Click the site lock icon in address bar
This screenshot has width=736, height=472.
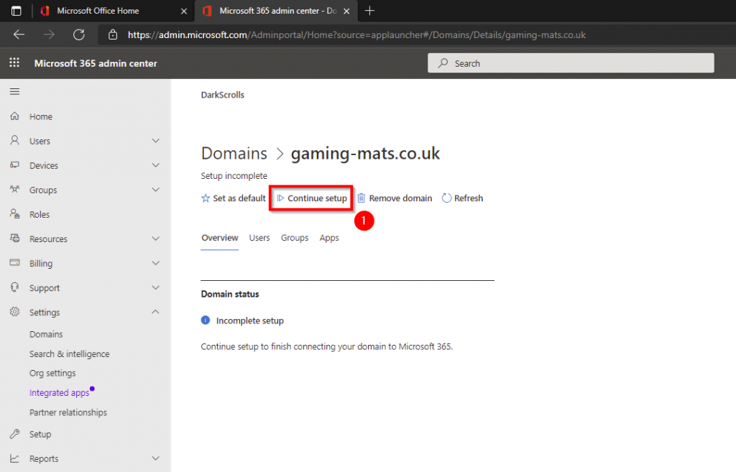(113, 34)
